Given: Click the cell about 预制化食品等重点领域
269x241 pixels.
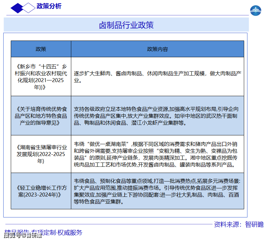Looking at the screenshot, I should [x=158, y=191].
